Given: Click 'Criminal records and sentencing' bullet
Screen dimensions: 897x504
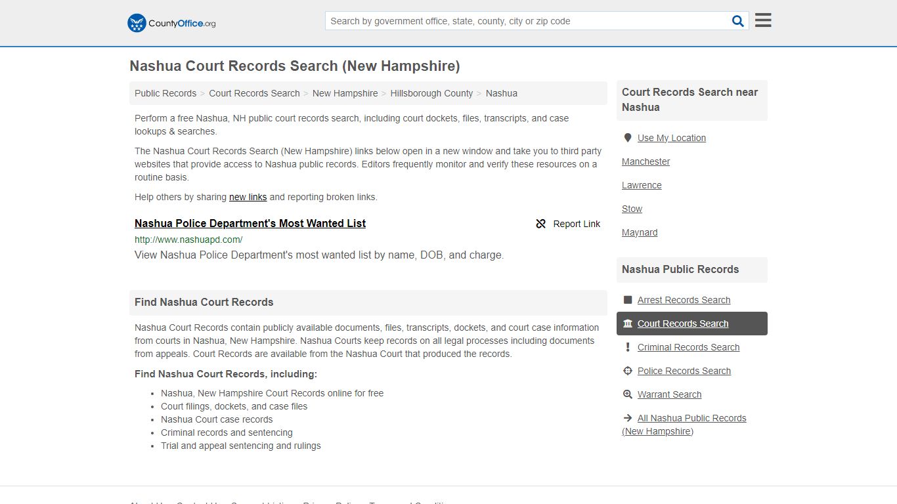Looking at the screenshot, I should point(227,432).
